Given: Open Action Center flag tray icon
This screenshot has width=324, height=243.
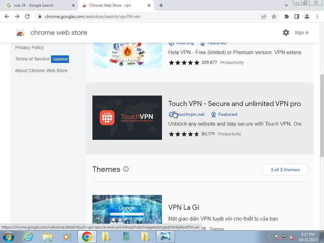Looking at the screenshot, I should 277,237.
